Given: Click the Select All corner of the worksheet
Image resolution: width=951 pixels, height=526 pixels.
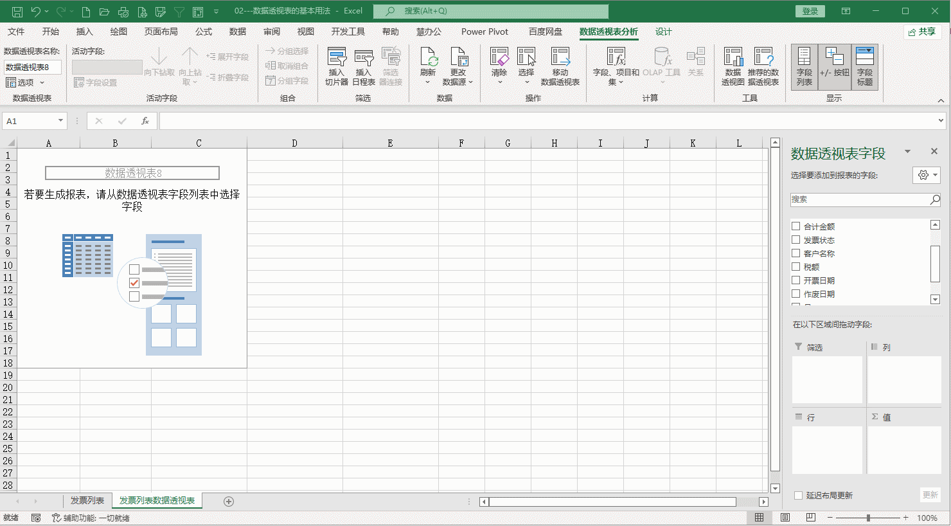Looking at the screenshot, I should (x=9, y=143).
